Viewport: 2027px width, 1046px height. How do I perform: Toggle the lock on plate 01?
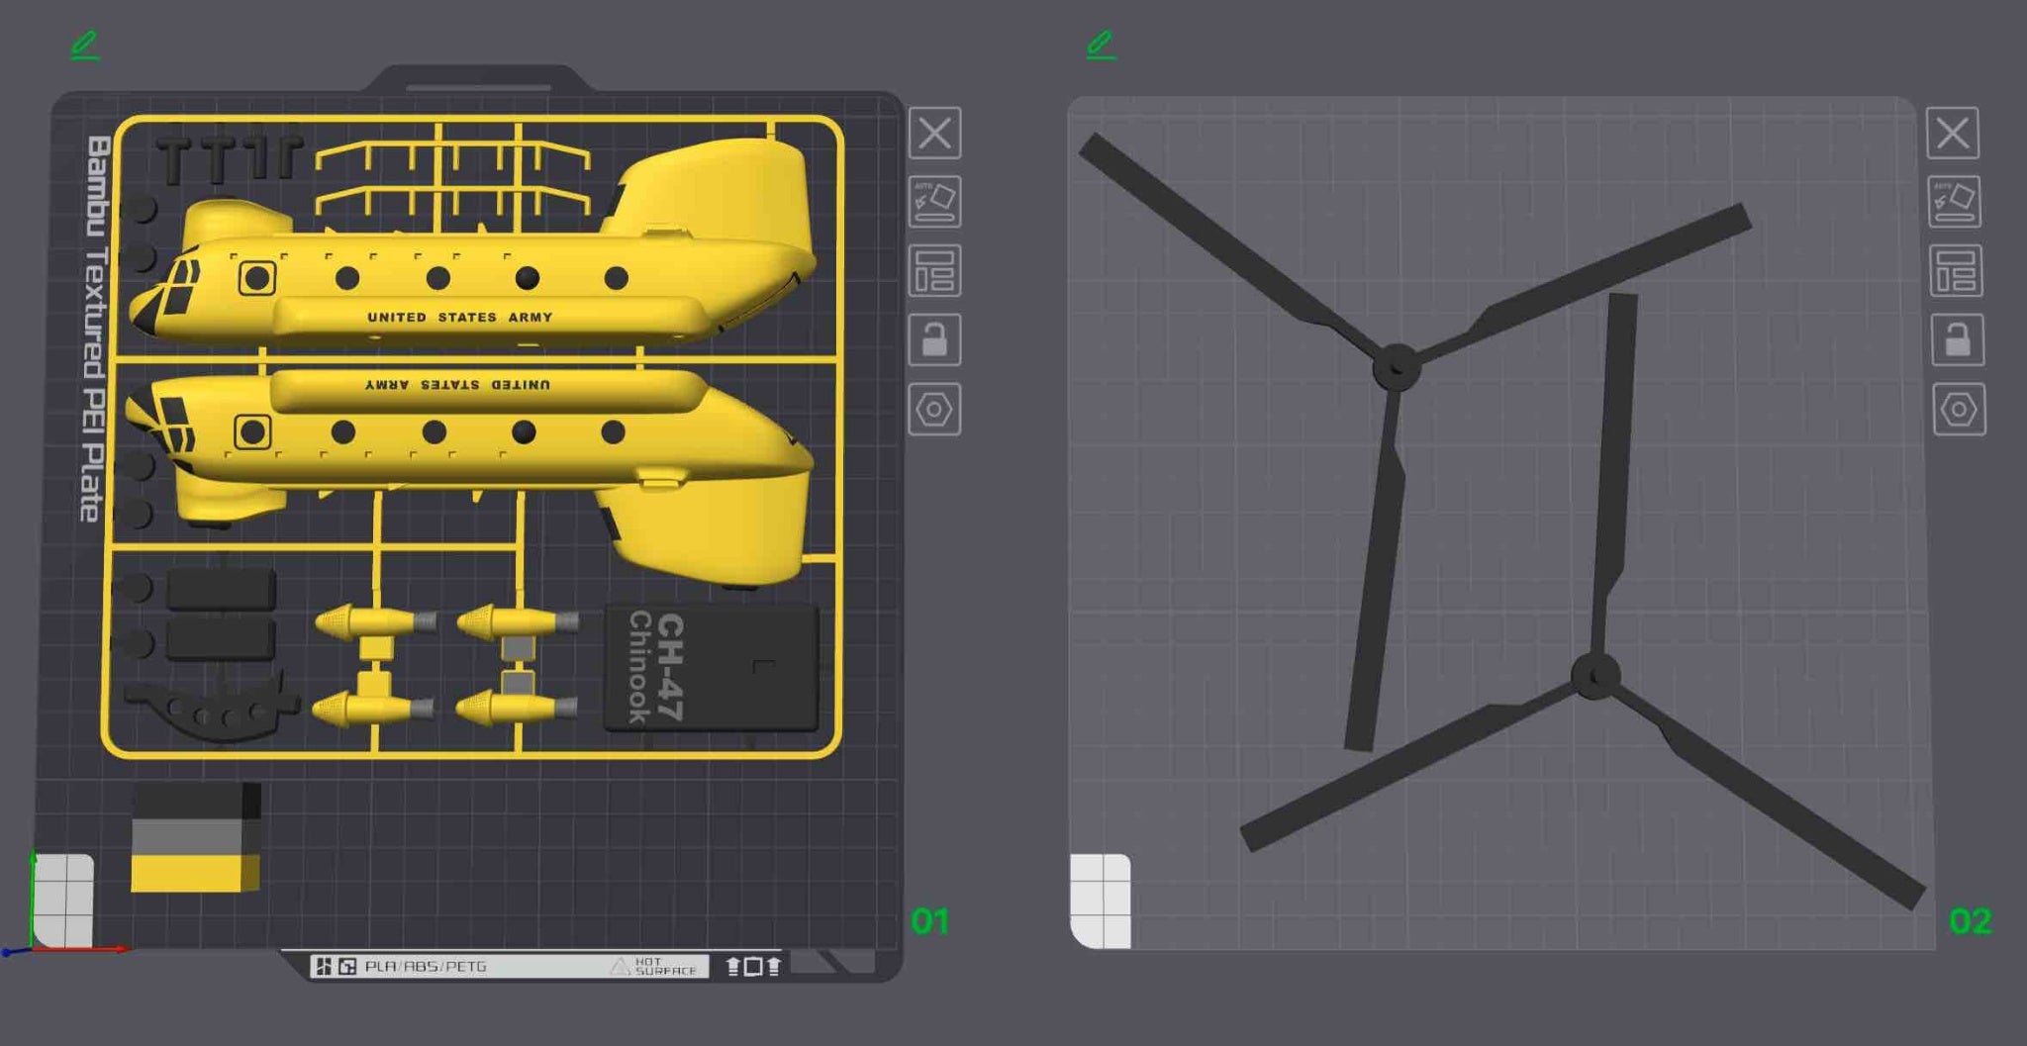pyautogui.click(x=934, y=339)
